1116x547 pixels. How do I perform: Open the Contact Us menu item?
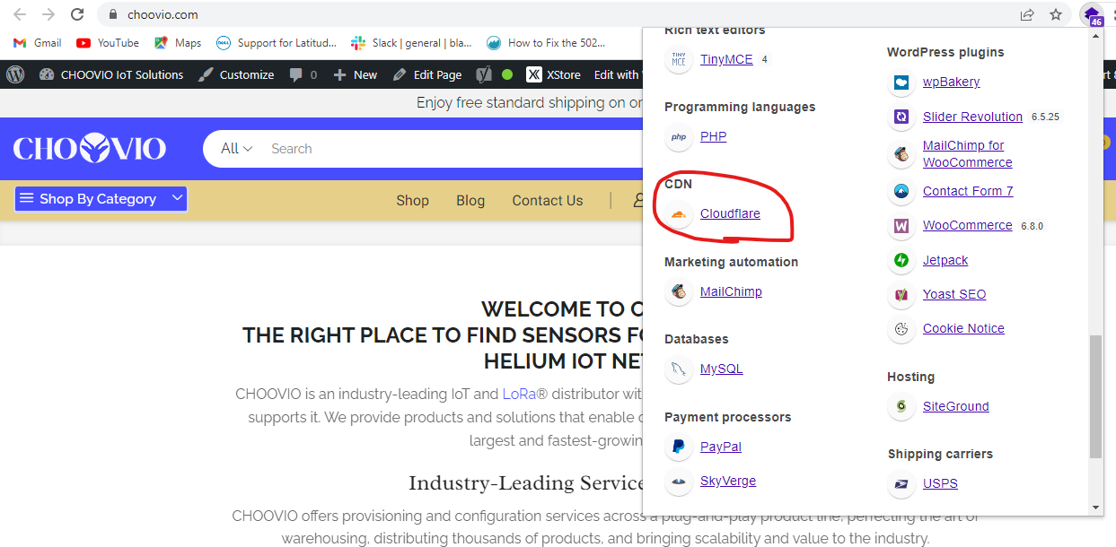pos(548,200)
